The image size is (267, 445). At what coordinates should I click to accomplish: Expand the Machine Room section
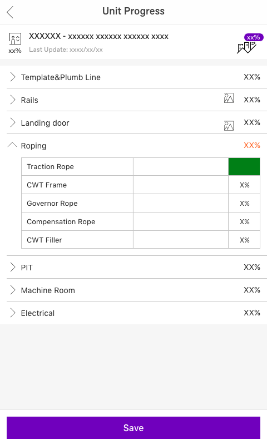(x=13, y=290)
